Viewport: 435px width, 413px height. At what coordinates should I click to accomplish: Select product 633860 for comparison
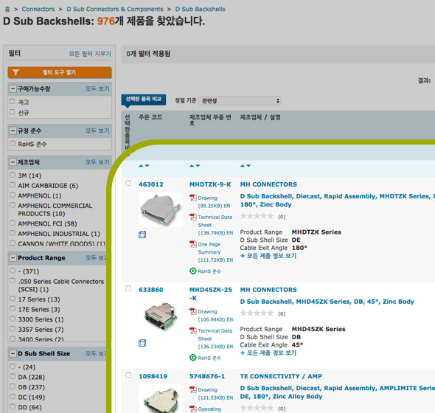coord(128,288)
